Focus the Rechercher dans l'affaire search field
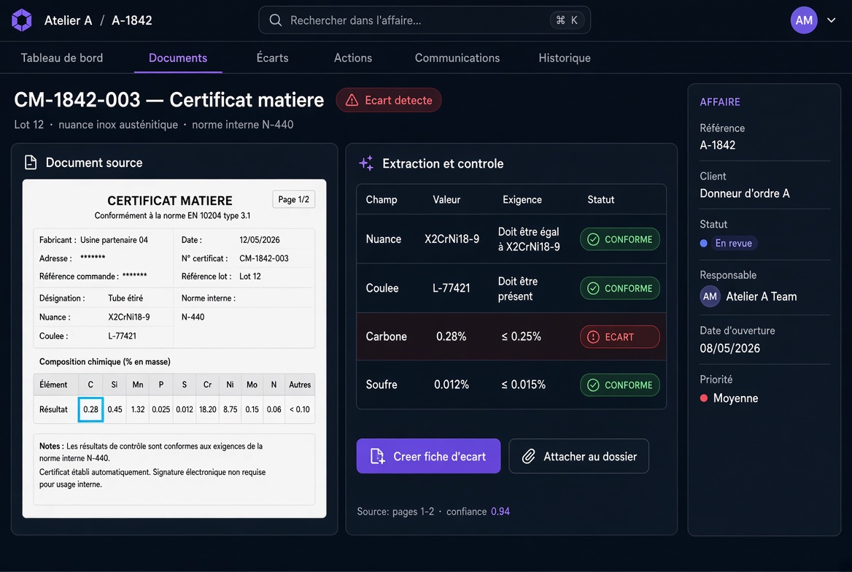Viewport: 852px width, 572px height. [425, 20]
